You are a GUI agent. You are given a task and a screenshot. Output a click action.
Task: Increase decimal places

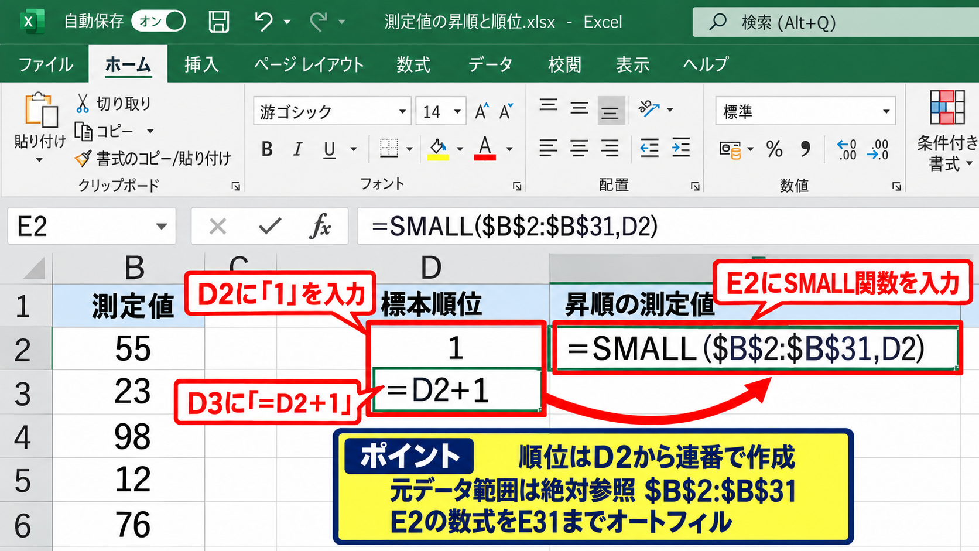pos(847,149)
